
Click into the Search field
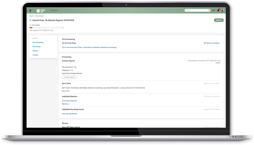pyautogui.click(x=197, y=10)
